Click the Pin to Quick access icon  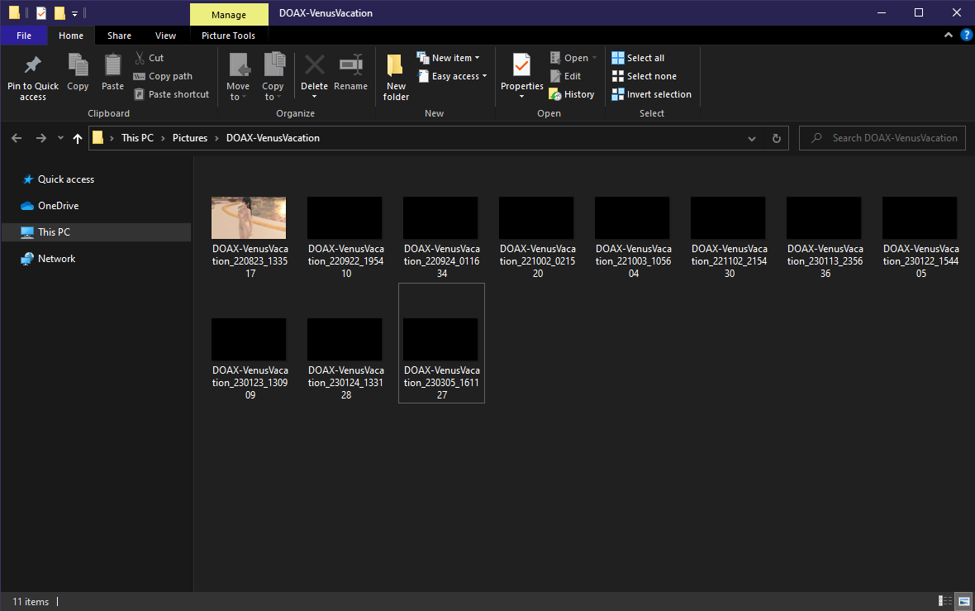[x=33, y=64]
